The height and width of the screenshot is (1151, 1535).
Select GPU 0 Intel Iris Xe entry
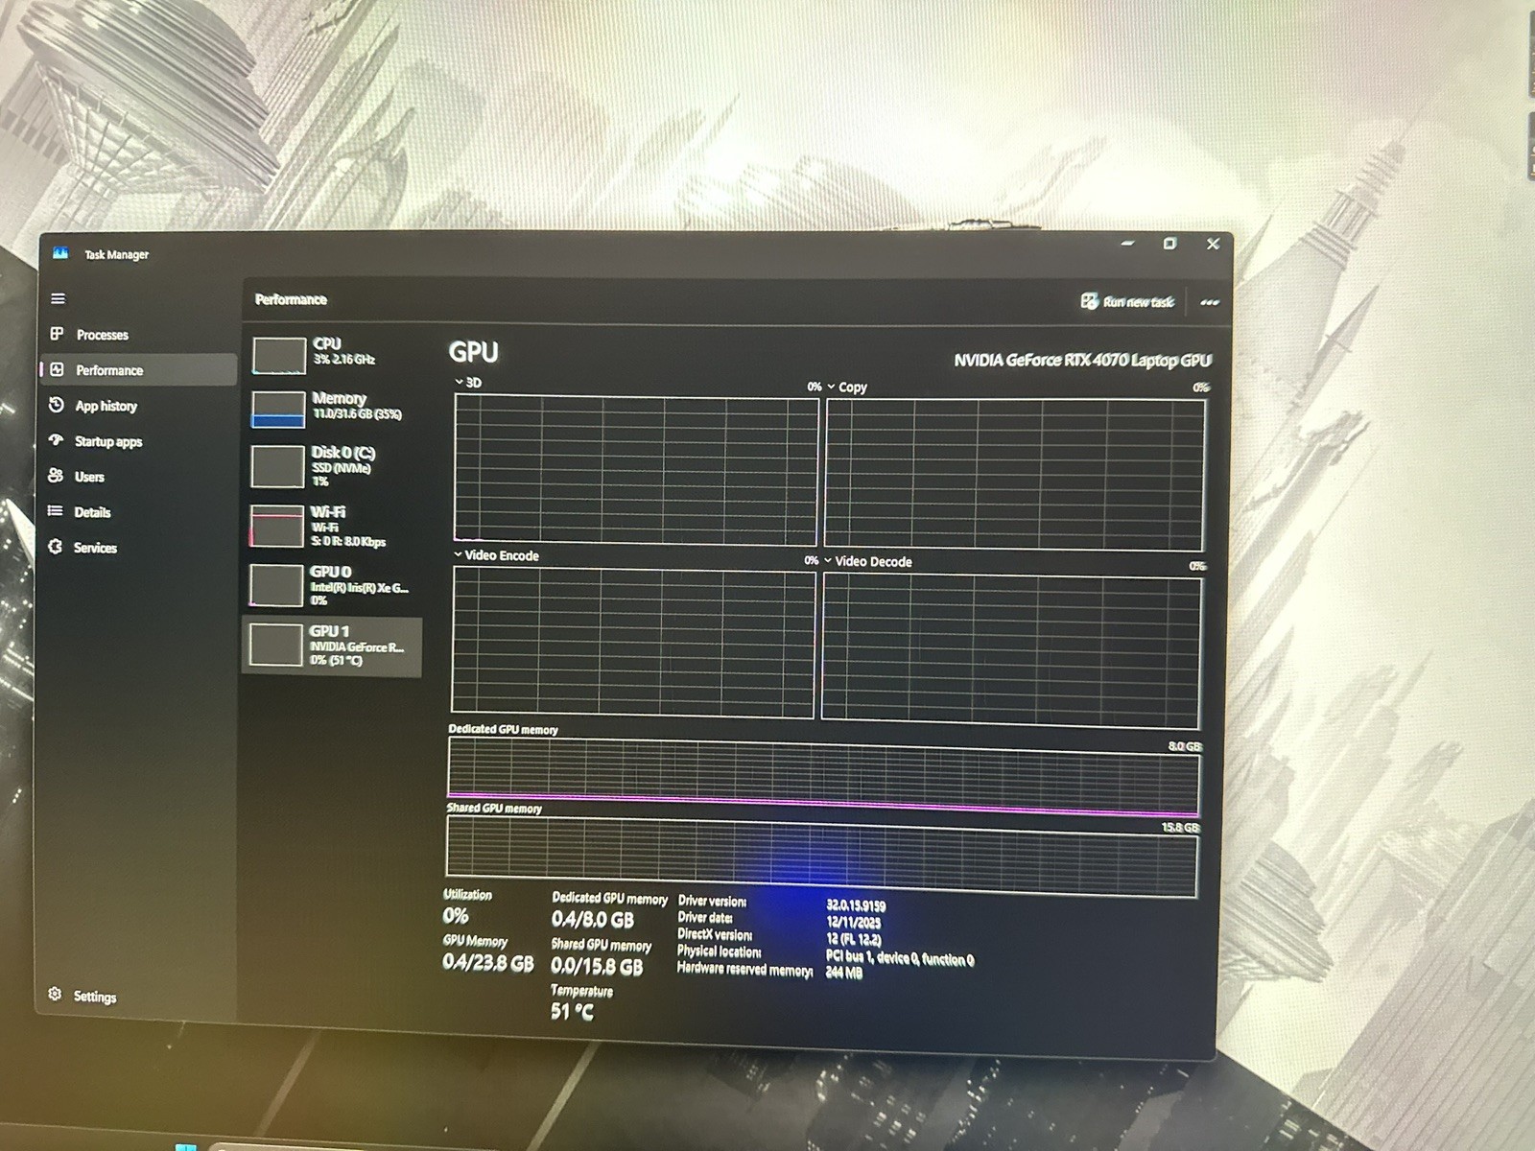click(332, 585)
